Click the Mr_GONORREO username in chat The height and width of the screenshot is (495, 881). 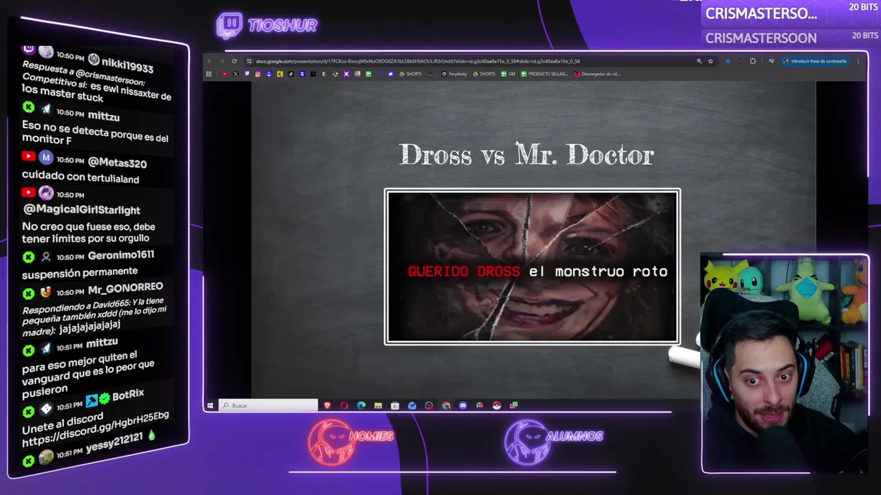(125, 289)
